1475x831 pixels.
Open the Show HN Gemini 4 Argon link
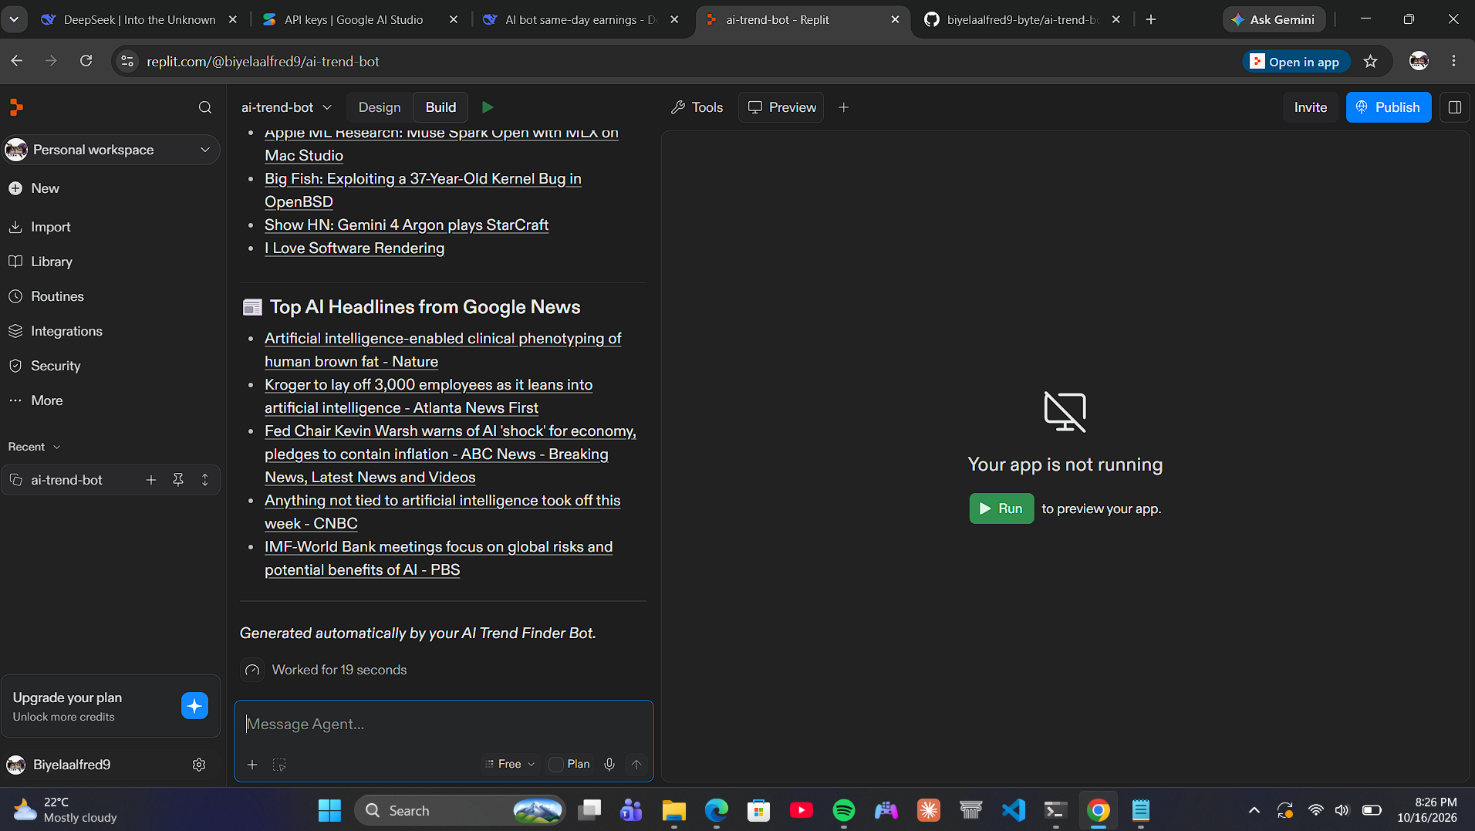tap(407, 225)
